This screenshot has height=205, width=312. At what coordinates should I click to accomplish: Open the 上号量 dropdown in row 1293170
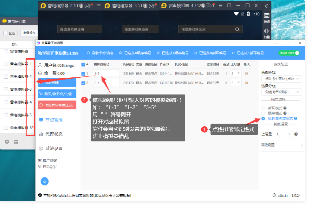236,83
